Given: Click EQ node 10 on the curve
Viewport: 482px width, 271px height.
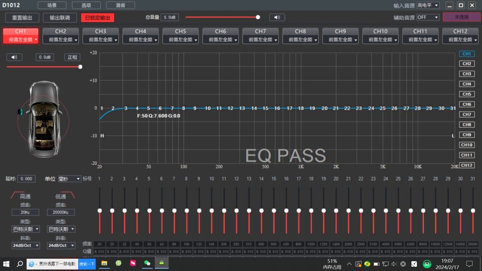Looking at the screenshot, I should (208, 108).
